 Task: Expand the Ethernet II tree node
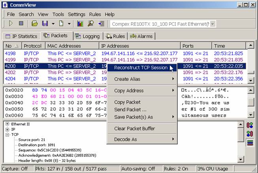(x=7, y=124)
